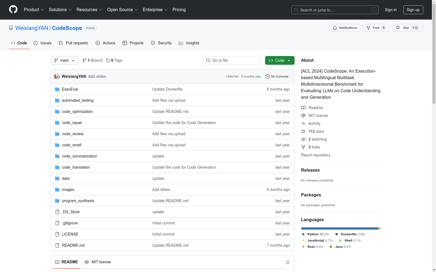View the 50 Commits history link
The width and height of the screenshot is (436, 272).
click(x=277, y=76)
